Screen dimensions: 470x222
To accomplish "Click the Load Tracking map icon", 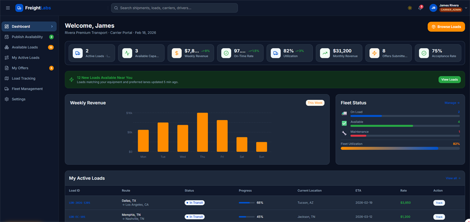I will [6, 78].
